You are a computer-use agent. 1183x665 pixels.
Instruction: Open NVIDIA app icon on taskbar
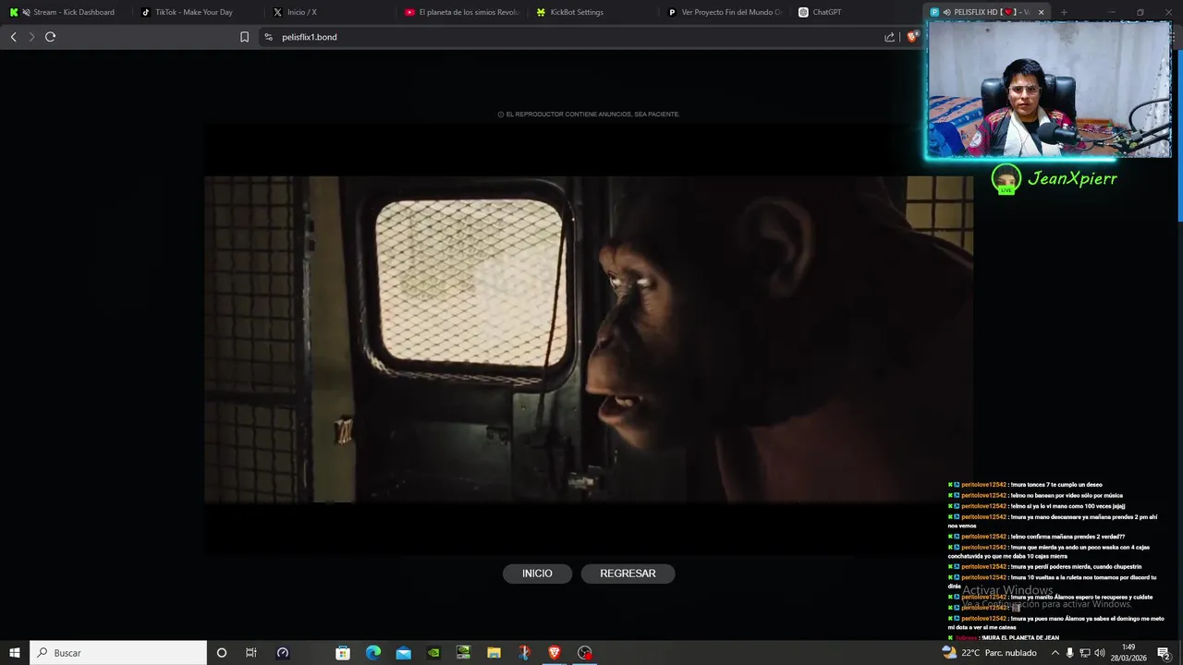(433, 653)
